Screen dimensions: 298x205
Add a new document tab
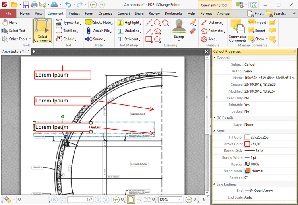click(x=34, y=52)
